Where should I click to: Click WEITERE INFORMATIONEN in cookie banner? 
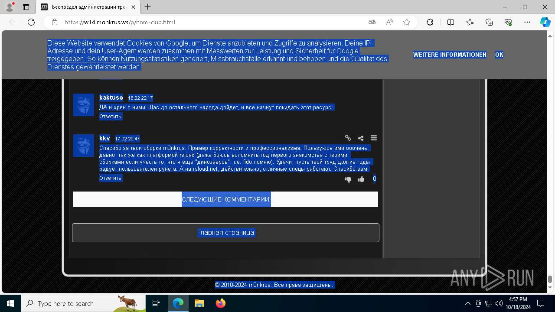[450, 55]
